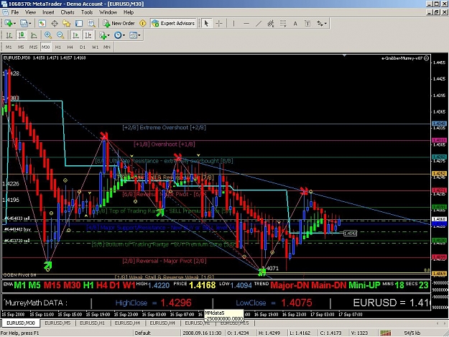
Task: Zoom out of the chart
Action: tap(60, 35)
